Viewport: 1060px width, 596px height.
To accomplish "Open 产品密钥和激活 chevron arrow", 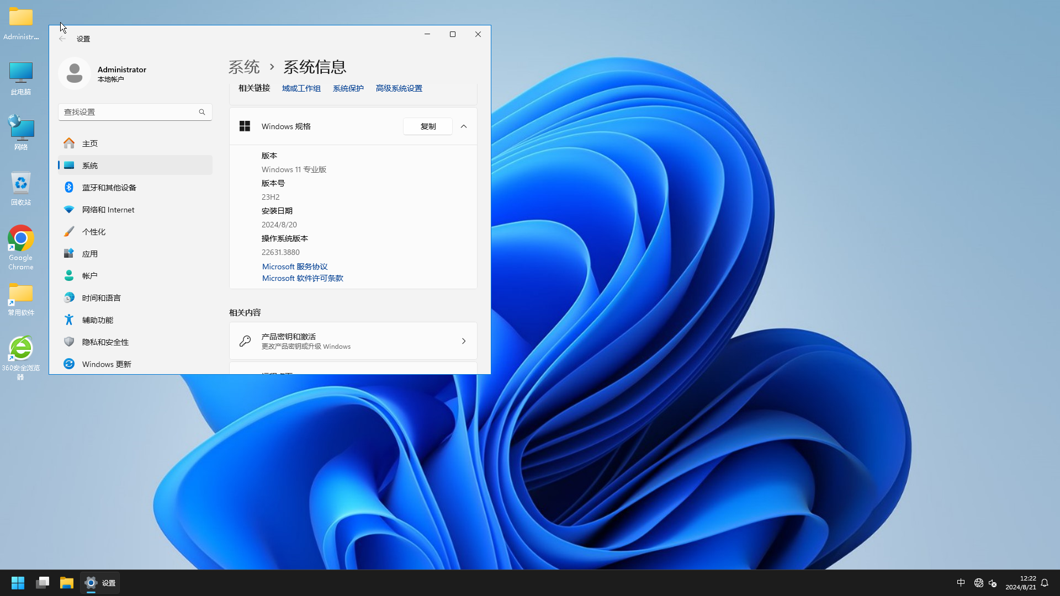I will [464, 341].
